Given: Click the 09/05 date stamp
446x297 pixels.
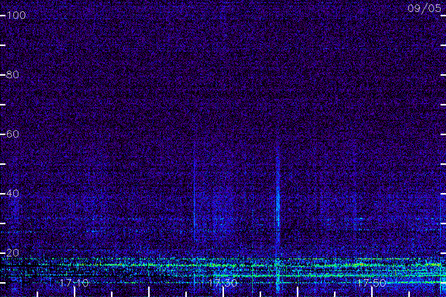Looking at the screenshot, I should [x=424, y=8].
